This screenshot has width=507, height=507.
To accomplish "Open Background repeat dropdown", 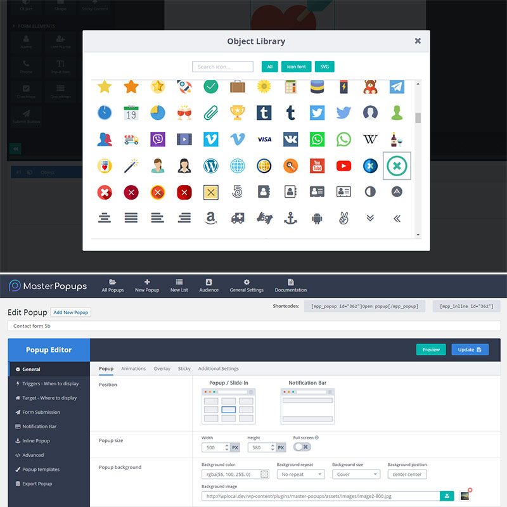I will click(x=300, y=474).
